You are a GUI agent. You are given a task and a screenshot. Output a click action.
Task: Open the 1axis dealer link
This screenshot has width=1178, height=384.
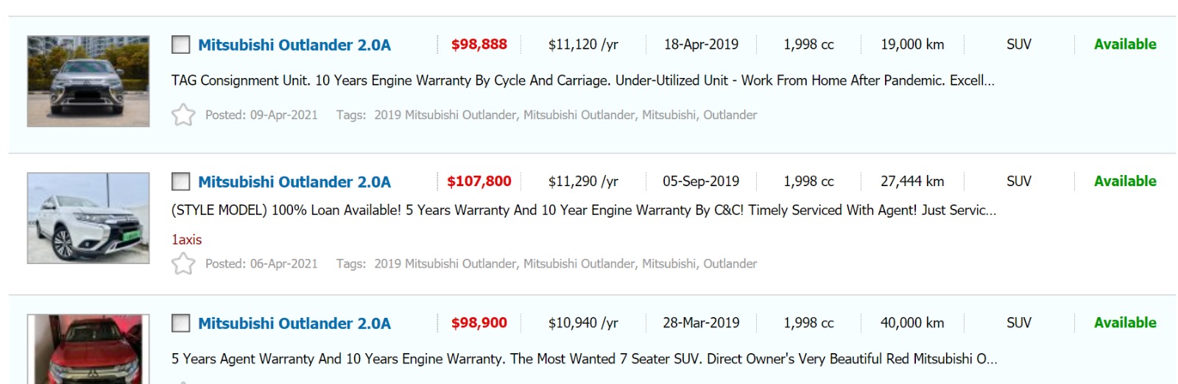(186, 239)
